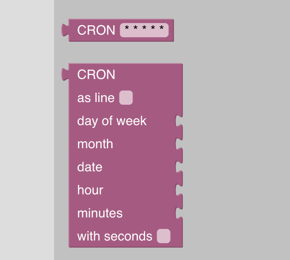Click the large CRON block's left output connector

tap(65, 74)
